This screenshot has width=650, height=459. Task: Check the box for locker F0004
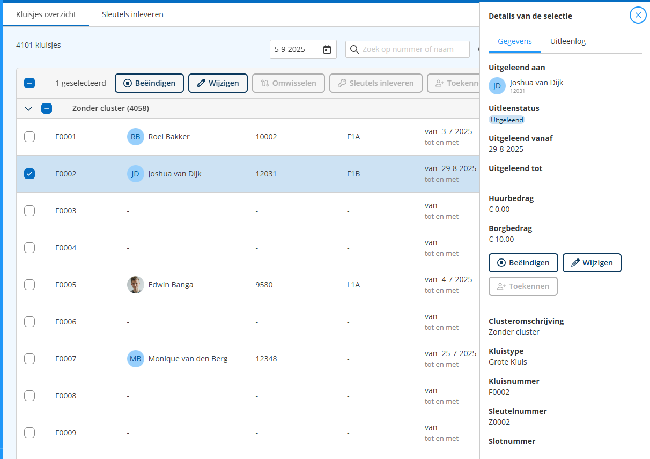tap(29, 248)
